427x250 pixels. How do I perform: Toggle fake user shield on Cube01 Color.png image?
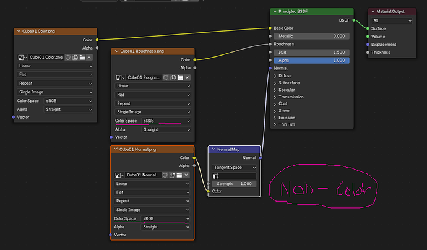68,58
